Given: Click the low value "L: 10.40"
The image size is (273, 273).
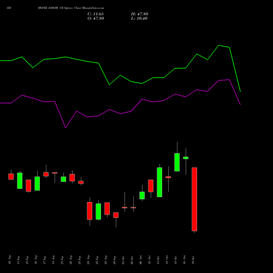Looking at the screenshot, I should (139, 19).
